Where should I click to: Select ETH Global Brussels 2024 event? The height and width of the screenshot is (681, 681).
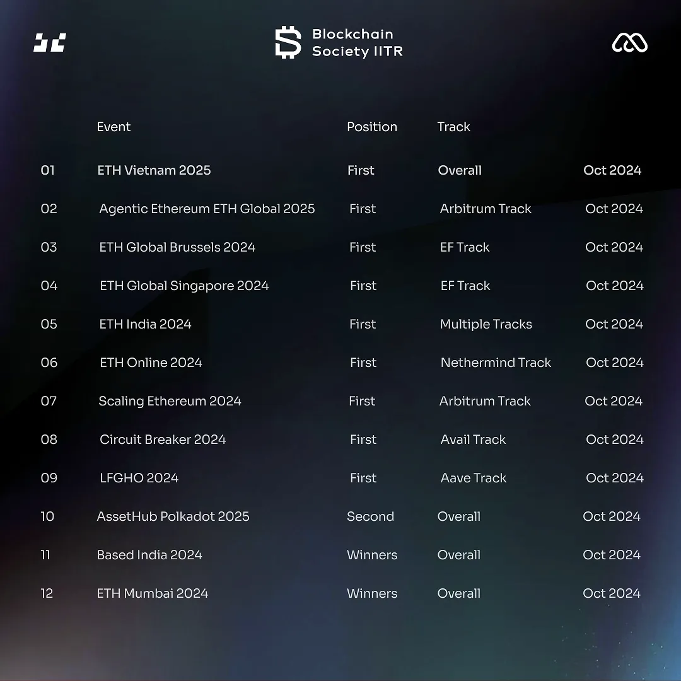click(x=177, y=247)
